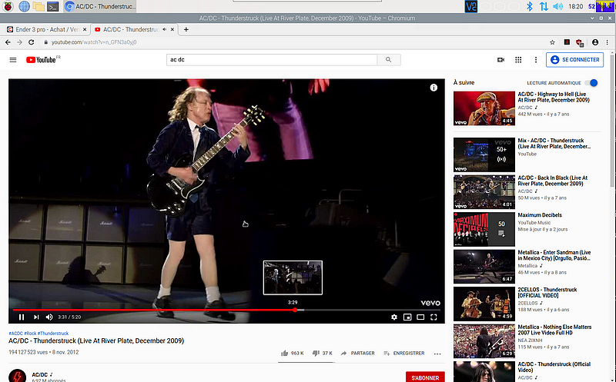Image resolution: width=616 pixels, height=382 pixels.
Task: Open Metallica Nothing Else Matters title
Action: click(x=554, y=330)
